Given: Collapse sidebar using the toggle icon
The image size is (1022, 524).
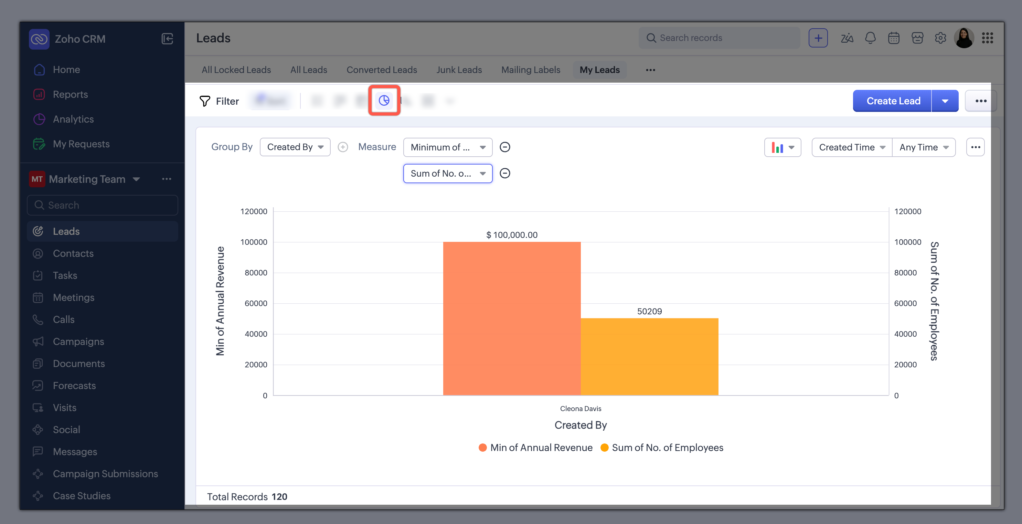Looking at the screenshot, I should point(167,39).
